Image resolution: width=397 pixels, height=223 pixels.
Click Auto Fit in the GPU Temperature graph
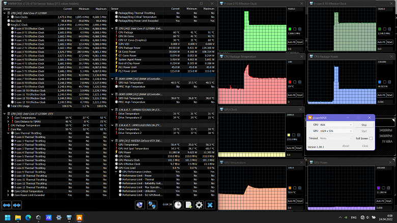point(291,200)
